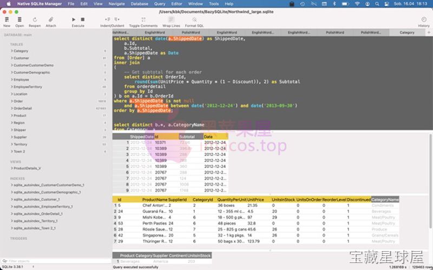The image size is (433, 270).
Task: Click the Attach paperclip icon
Action: click(51, 19)
